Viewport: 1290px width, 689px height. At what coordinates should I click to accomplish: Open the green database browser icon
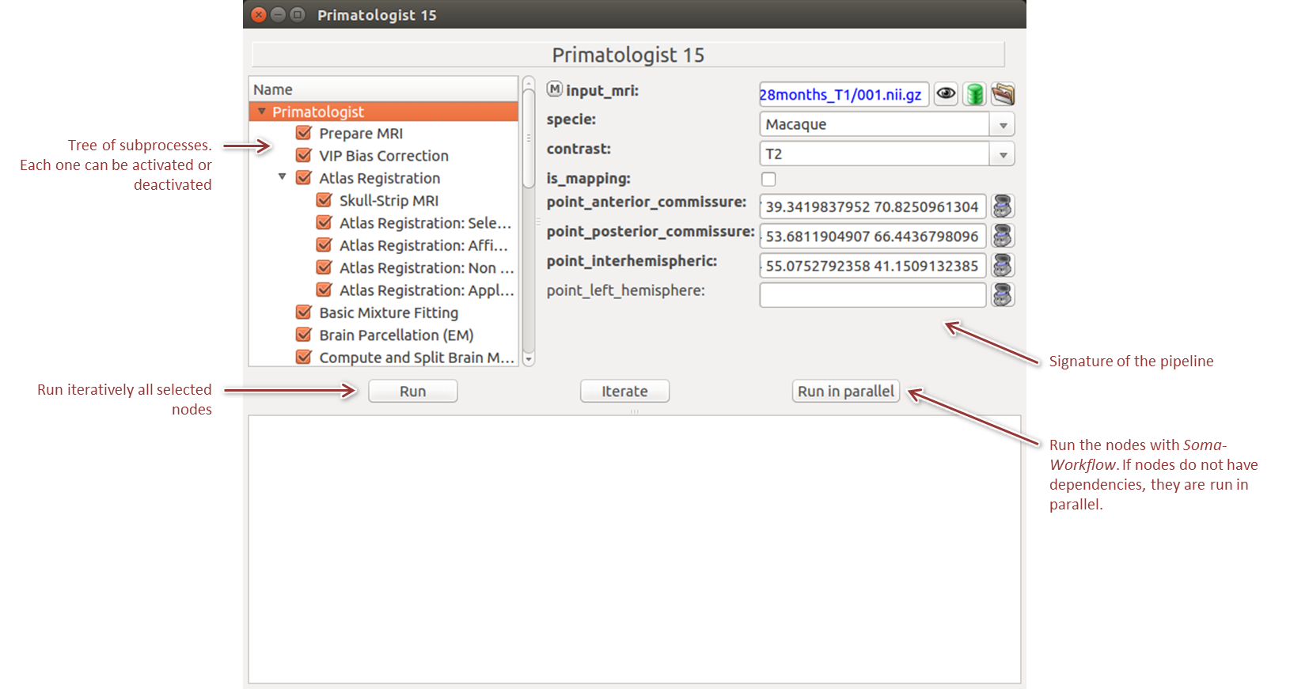[x=974, y=94]
